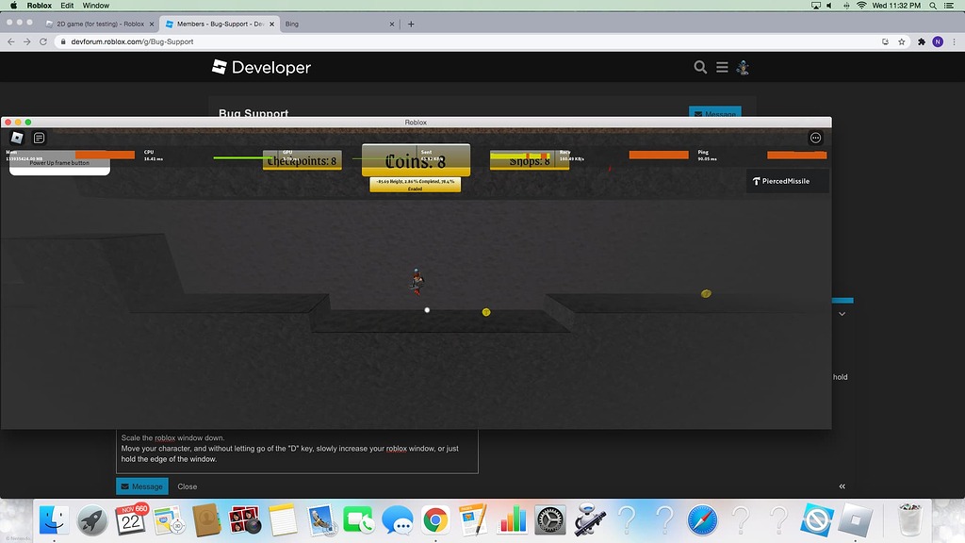Click the Close link next to Message
Screen dimensions: 965x543
click(x=187, y=485)
